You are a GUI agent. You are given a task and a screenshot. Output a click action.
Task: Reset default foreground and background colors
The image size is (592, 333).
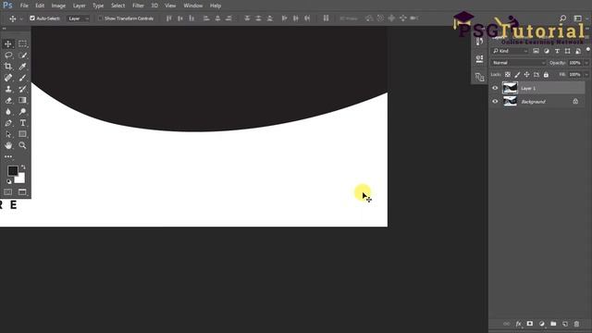click(8, 181)
